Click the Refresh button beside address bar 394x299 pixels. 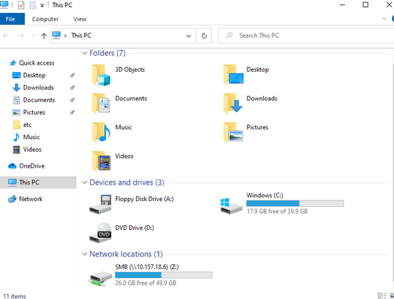[x=204, y=36]
